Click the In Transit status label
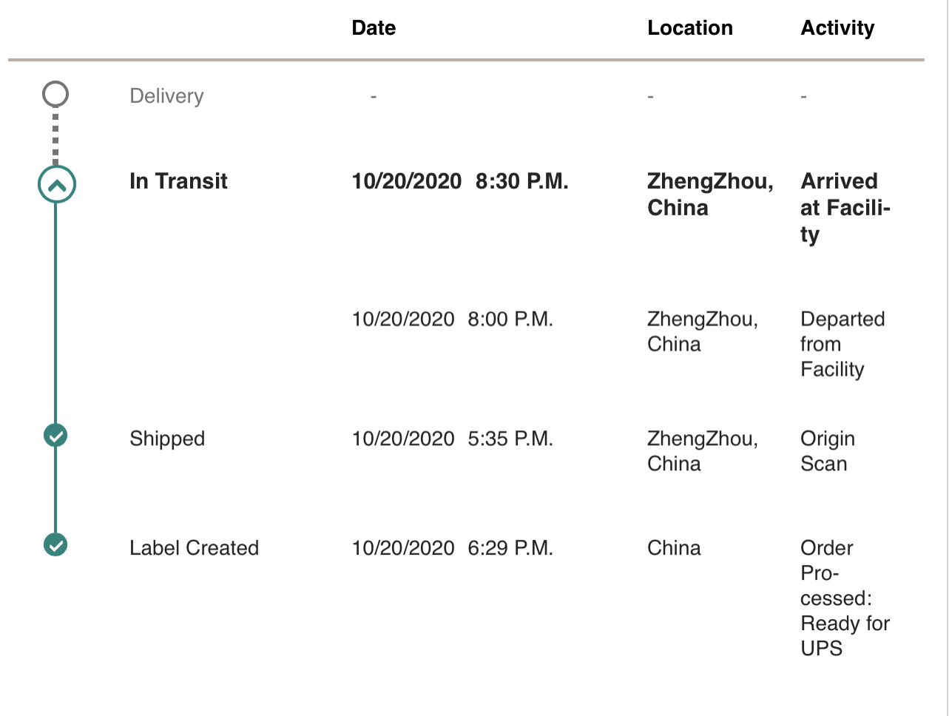 [178, 181]
